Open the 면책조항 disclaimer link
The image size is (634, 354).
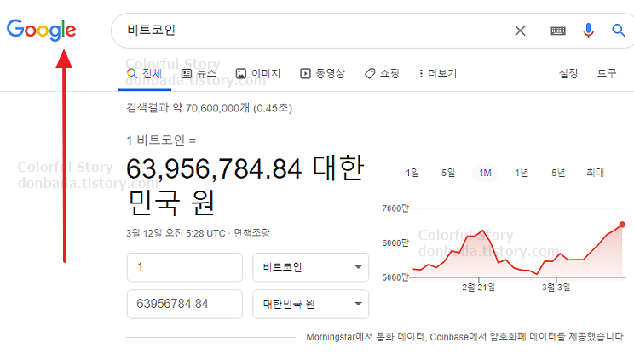(251, 233)
